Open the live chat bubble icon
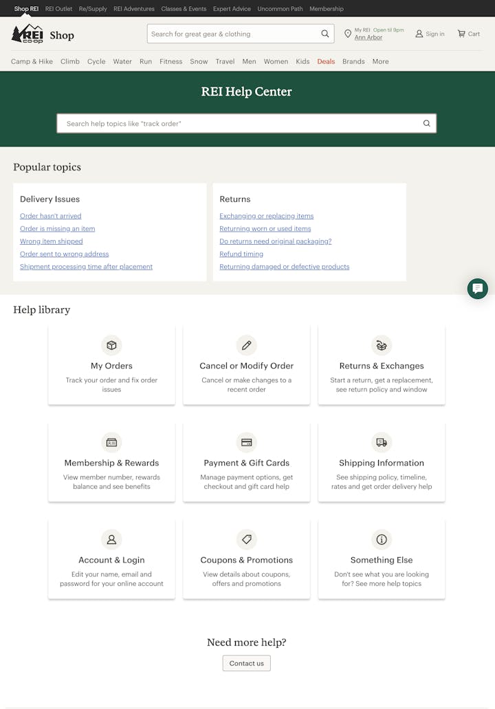The width and height of the screenshot is (495, 709). coord(477,289)
